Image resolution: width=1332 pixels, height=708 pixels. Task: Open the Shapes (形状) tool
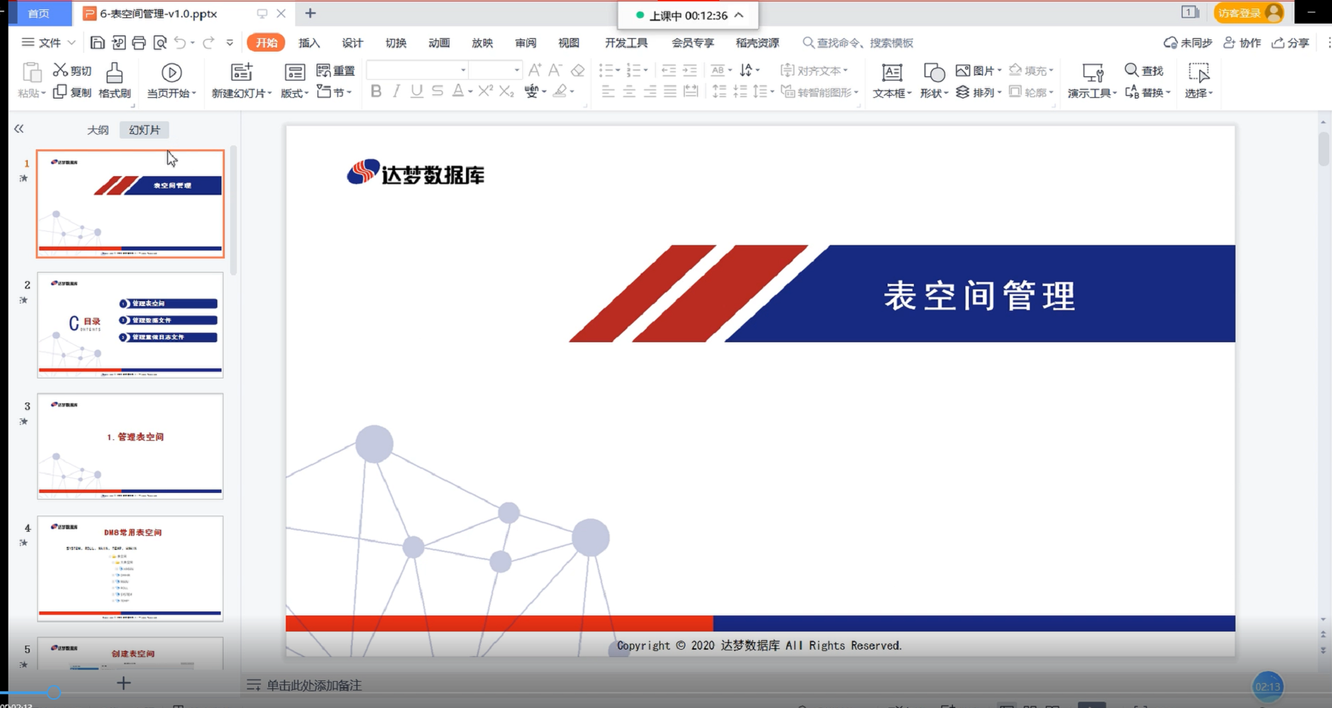tap(933, 73)
